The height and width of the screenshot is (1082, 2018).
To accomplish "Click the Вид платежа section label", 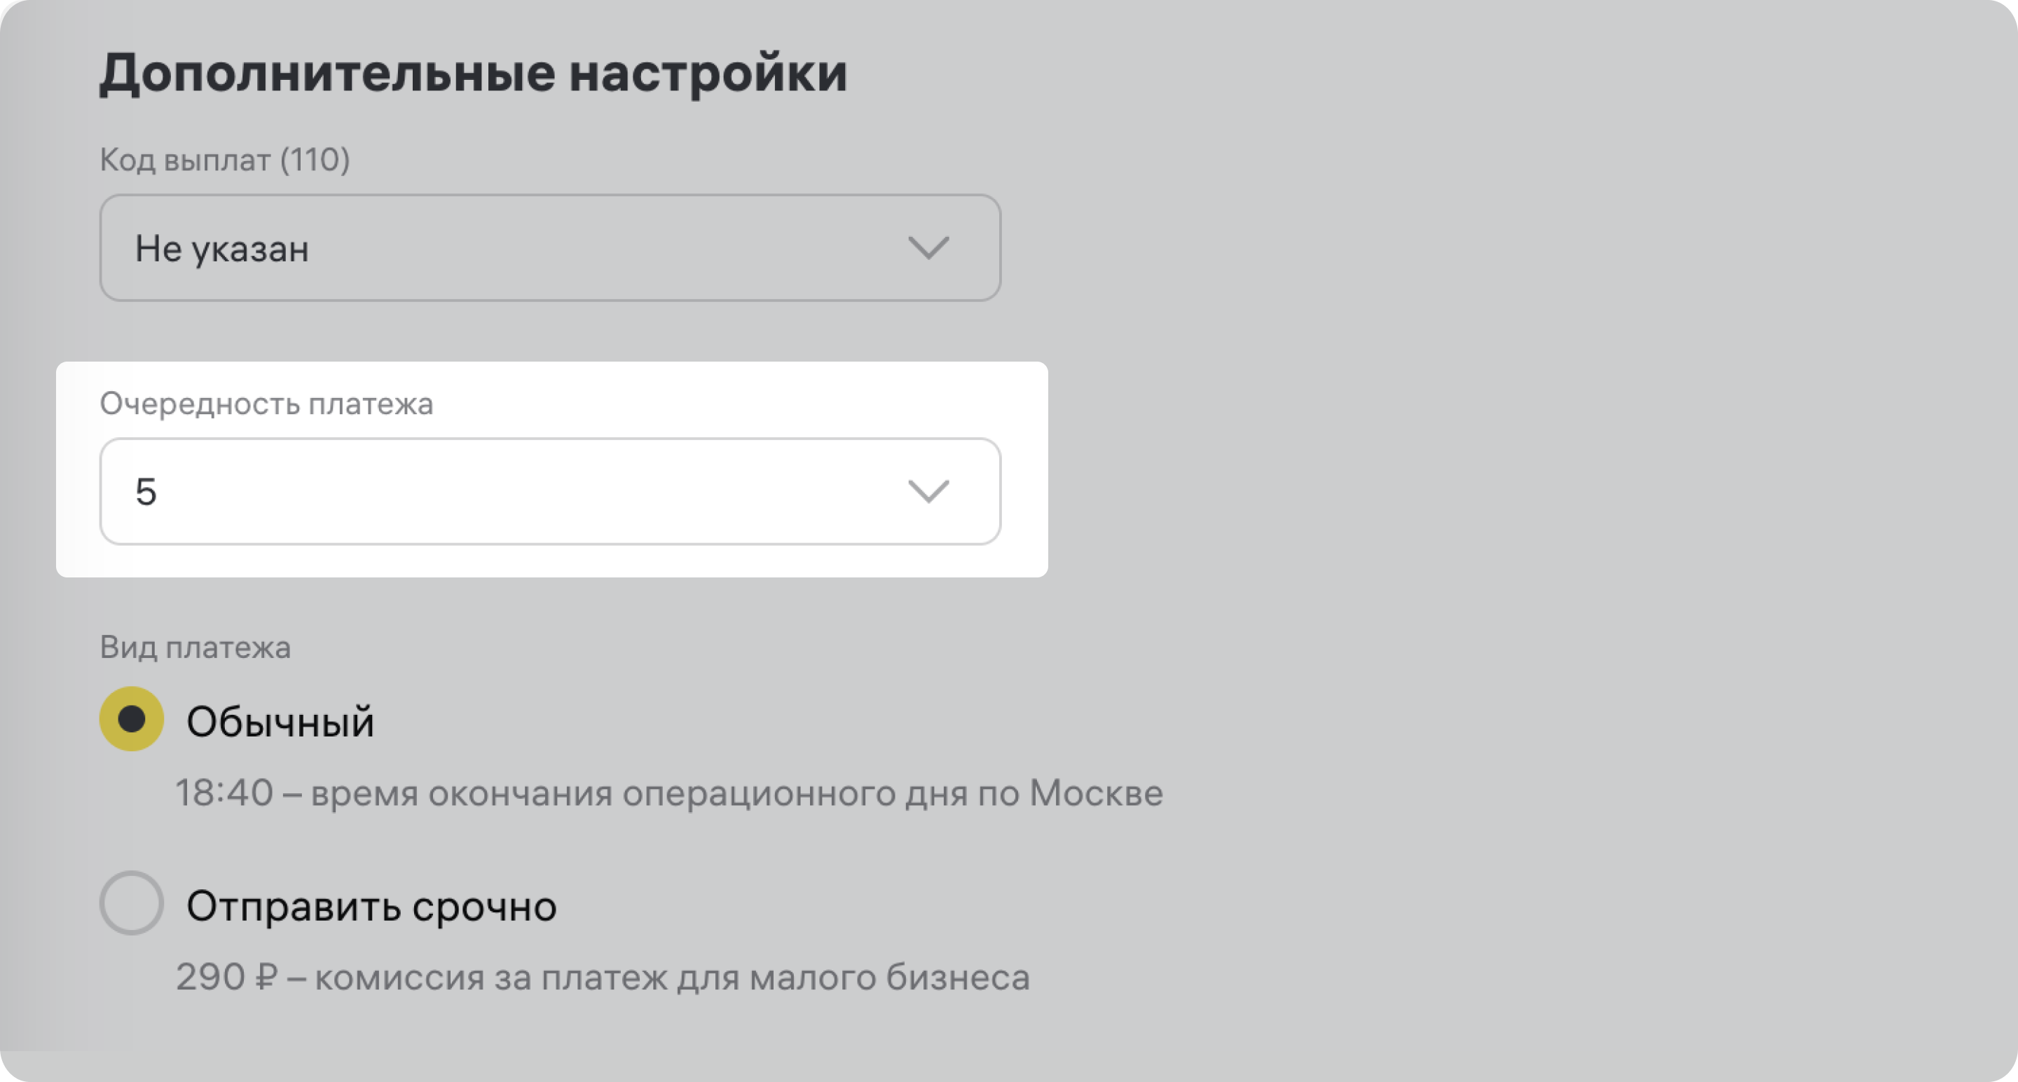I will coord(195,647).
